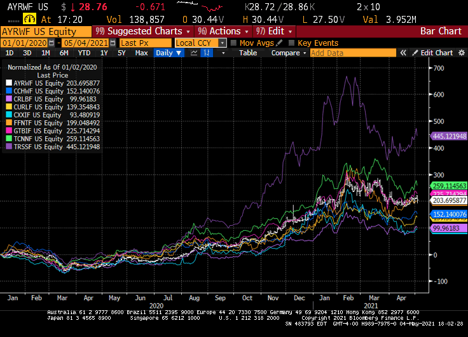468x337 pixels.
Task: Click the AYRWF US Equity security field
Action: click(x=46, y=31)
